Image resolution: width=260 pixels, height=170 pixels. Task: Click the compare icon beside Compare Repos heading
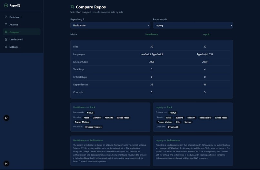72,7
